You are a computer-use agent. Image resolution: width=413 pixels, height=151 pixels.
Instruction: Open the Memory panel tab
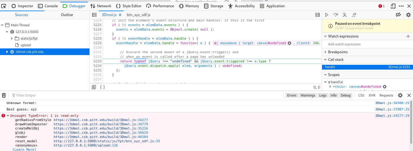pos(189,6)
